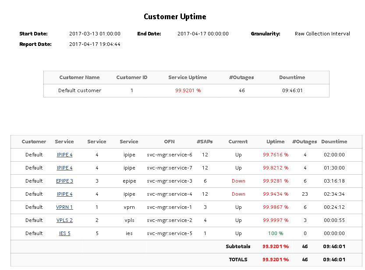Click the Down status for EPIPE 3
365x270 pixels.
click(238, 180)
